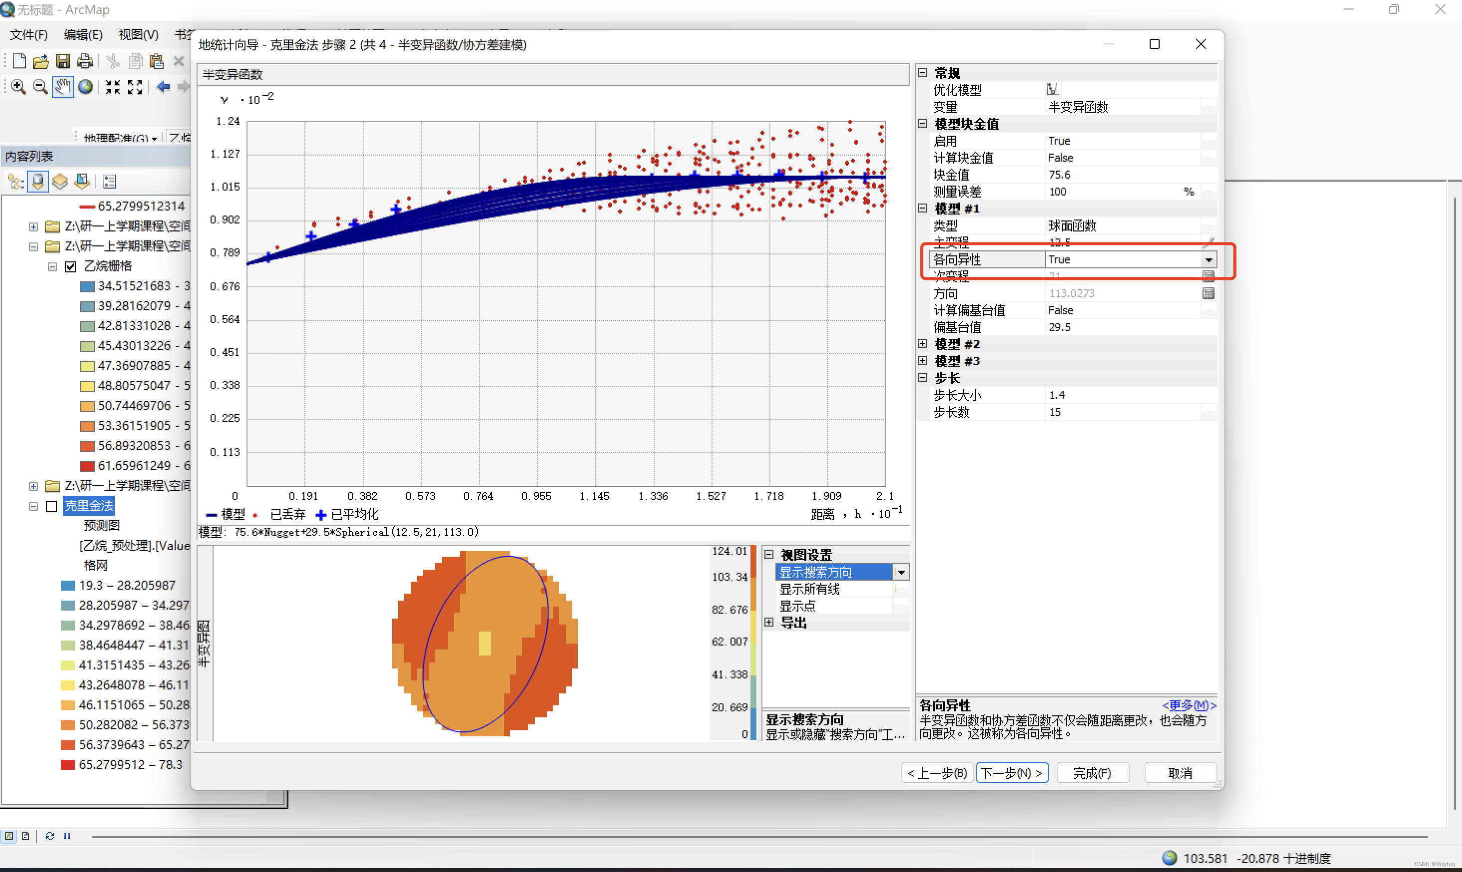
Task: Proceed with 下一步(N) button
Action: point(1012,773)
